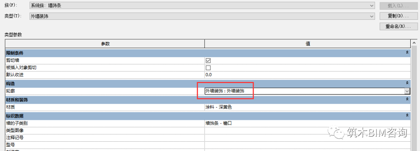Collapse the 构造 section
This screenshot has height=151, width=420.
coord(407,83)
